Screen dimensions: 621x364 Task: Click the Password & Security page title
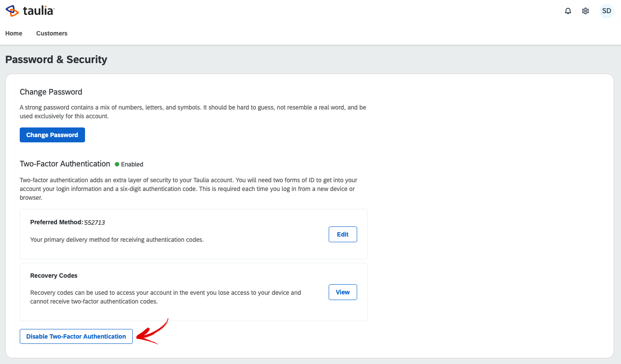[56, 60]
